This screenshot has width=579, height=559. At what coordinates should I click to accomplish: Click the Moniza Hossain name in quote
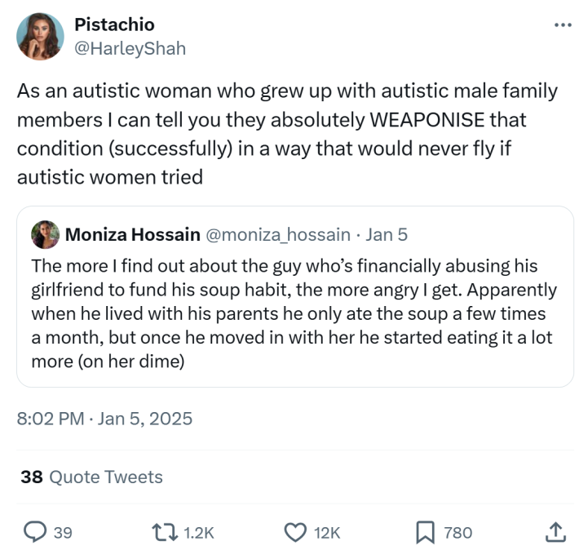pyautogui.click(x=132, y=235)
